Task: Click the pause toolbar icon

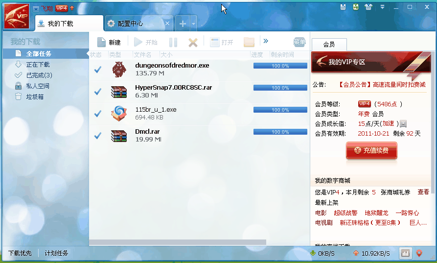Action: pyautogui.click(x=173, y=43)
